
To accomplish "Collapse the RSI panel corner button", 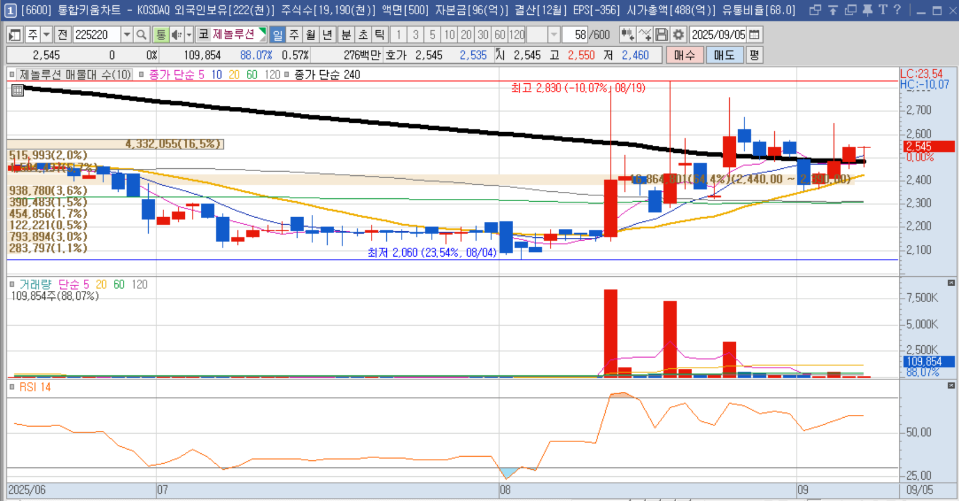I will pyautogui.click(x=951, y=385).
